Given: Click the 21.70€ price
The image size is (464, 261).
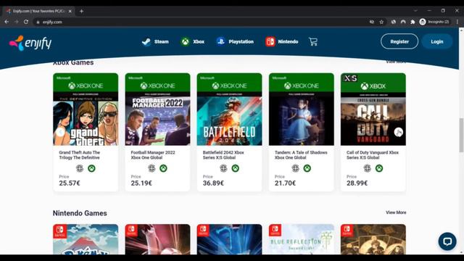Looking at the screenshot, I should pyautogui.click(x=285, y=183).
